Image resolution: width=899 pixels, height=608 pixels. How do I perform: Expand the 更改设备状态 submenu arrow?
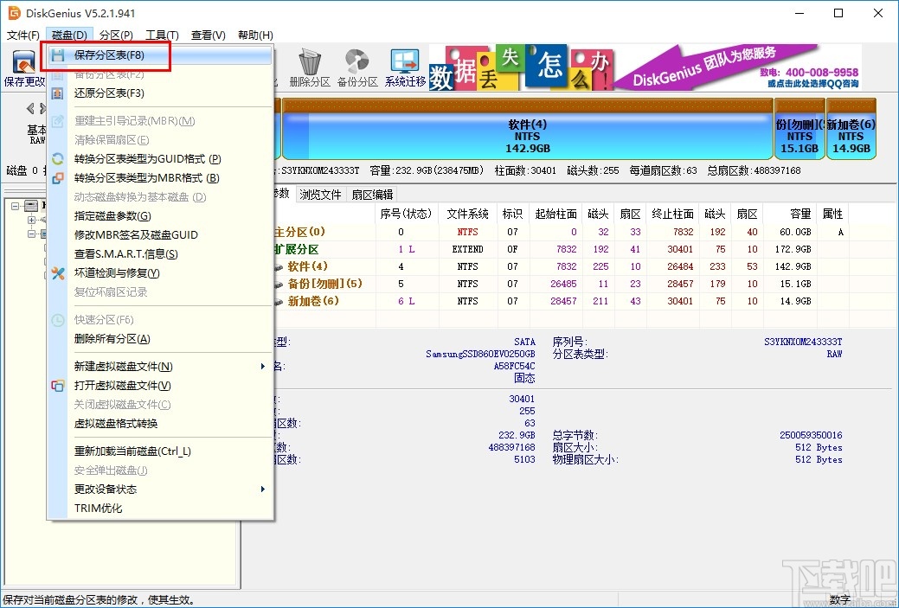[x=263, y=490]
